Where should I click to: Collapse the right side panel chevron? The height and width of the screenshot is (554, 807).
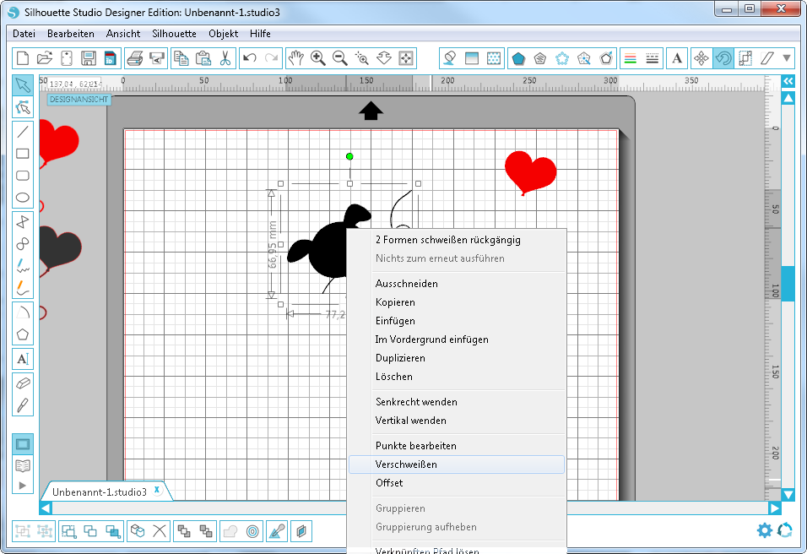tap(788, 81)
